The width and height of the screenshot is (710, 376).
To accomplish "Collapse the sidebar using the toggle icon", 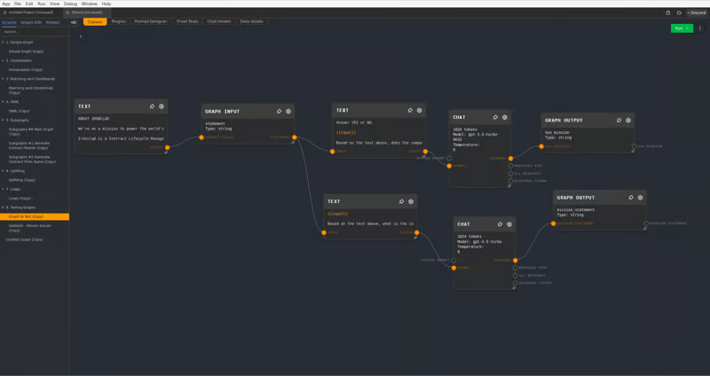I will click(x=74, y=21).
